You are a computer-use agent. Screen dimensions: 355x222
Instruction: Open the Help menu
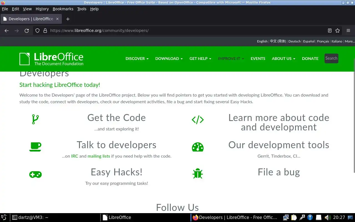[94, 9]
